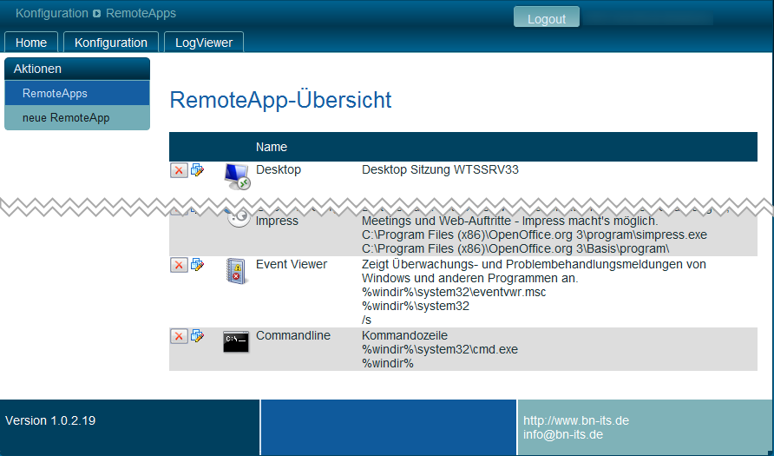
Task: Choose neue RemoteApp in the sidebar
Action: [x=77, y=117]
